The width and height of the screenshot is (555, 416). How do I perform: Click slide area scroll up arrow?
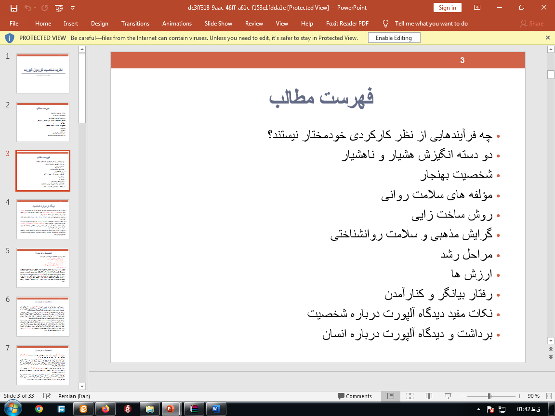551,50
